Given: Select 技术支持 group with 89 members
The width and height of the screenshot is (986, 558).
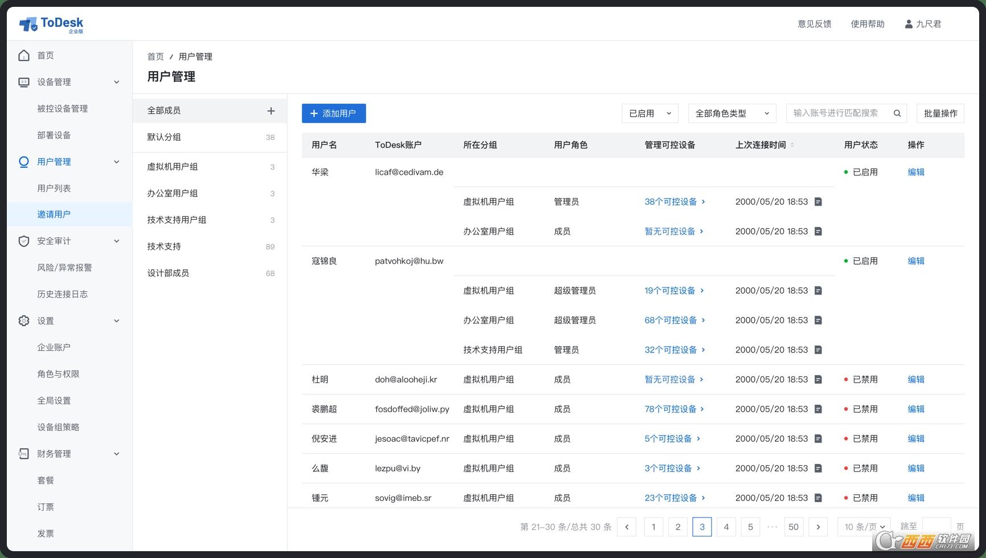Looking at the screenshot, I should [x=209, y=247].
